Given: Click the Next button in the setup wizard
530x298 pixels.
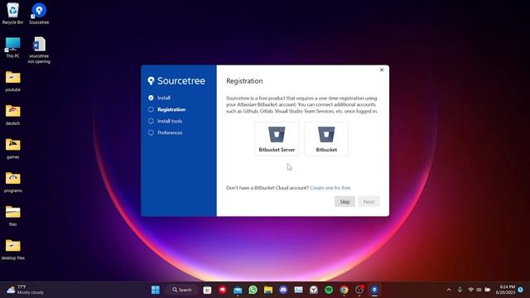Looking at the screenshot, I should (x=369, y=202).
